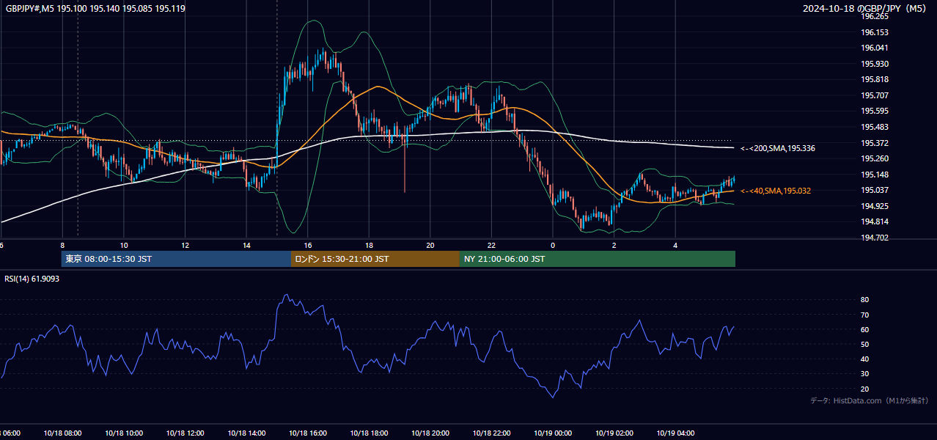Click price axis value 194.814
Viewport: 937px width, 440px height.
coord(874,221)
